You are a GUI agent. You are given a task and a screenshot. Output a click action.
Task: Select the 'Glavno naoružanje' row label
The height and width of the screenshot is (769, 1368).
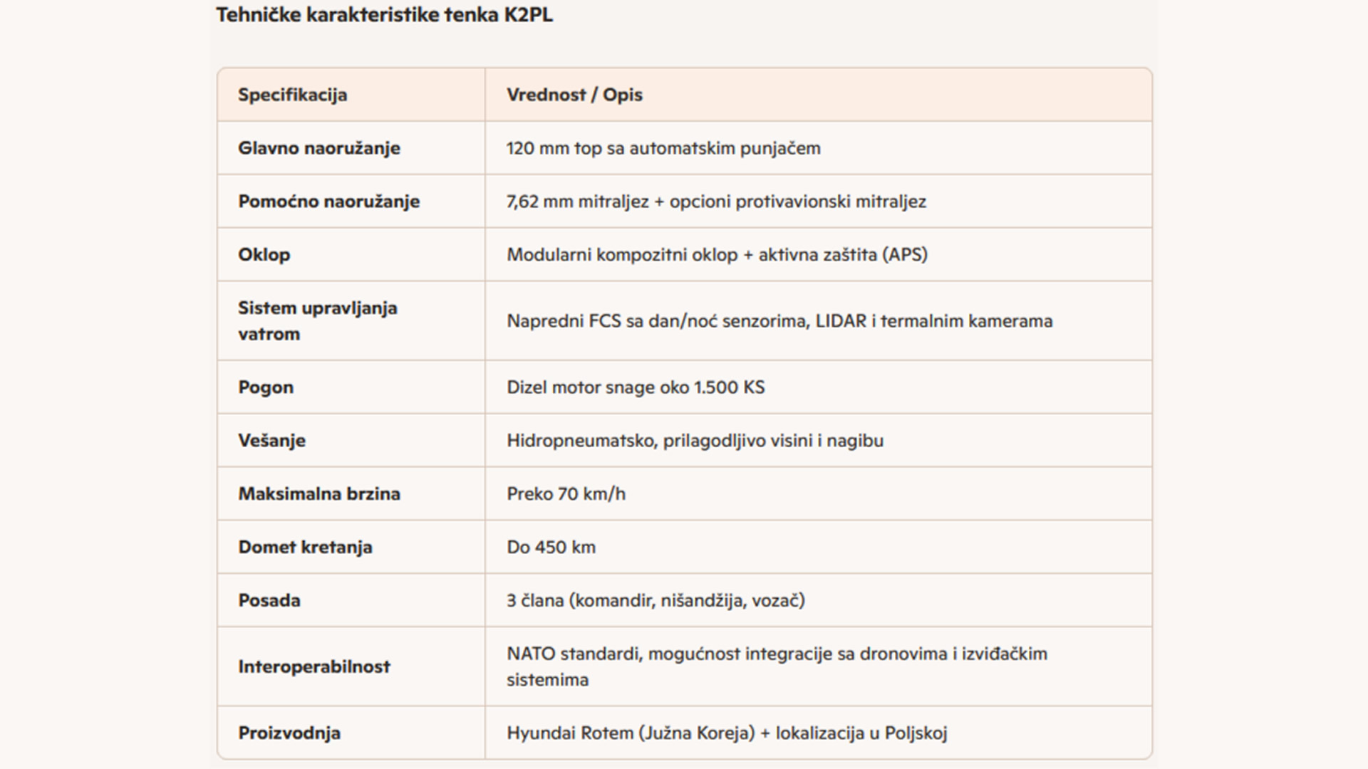319,148
